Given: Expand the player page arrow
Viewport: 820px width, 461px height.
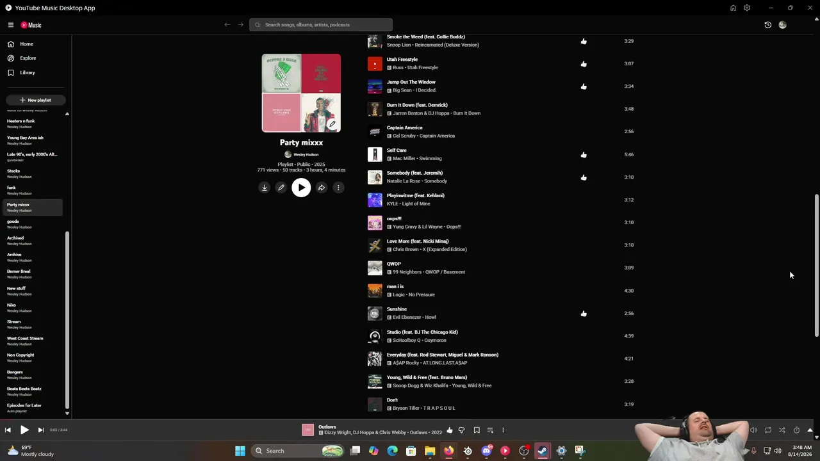Looking at the screenshot, I should click(x=810, y=430).
